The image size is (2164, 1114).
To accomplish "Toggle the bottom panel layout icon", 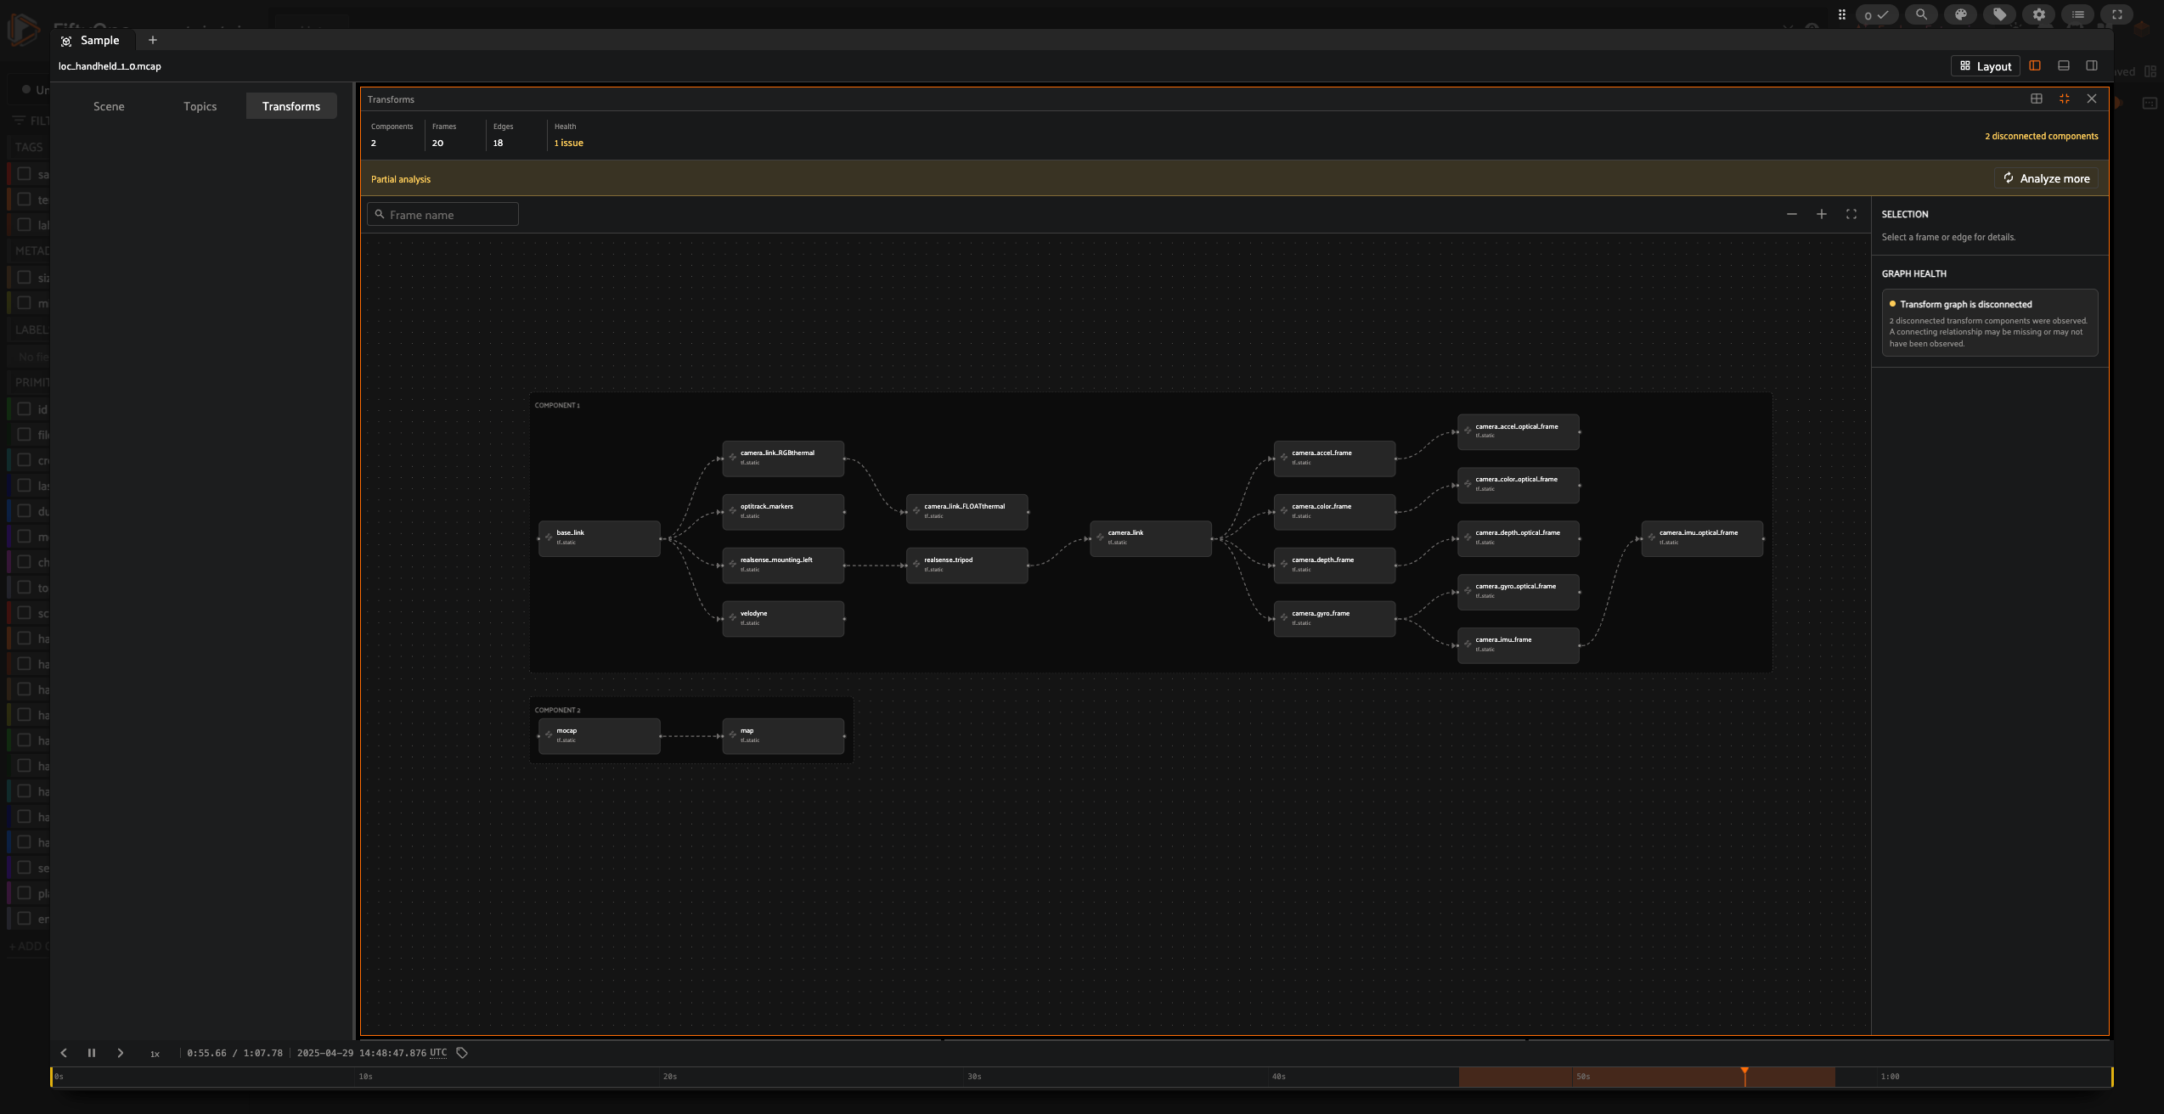I will [x=2063, y=66].
